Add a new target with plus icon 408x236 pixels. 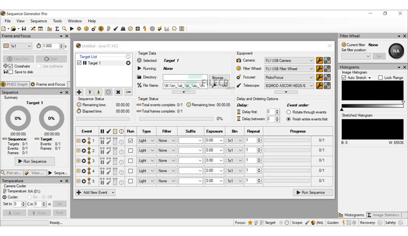(79, 92)
